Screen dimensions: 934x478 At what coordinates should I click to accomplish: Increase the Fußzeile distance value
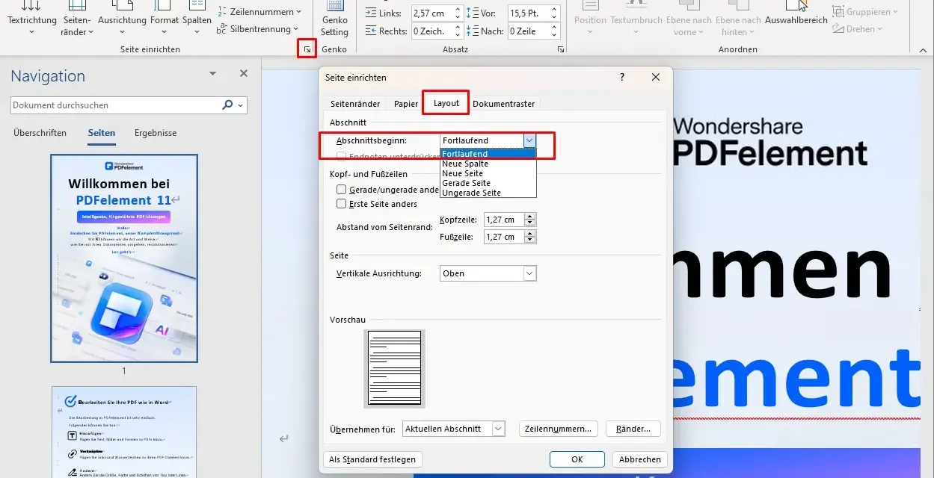pyautogui.click(x=530, y=234)
